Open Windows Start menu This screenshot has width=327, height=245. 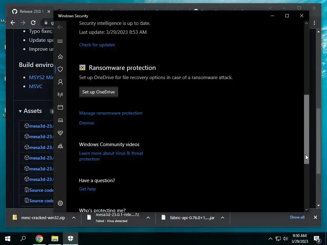[x=8, y=239]
